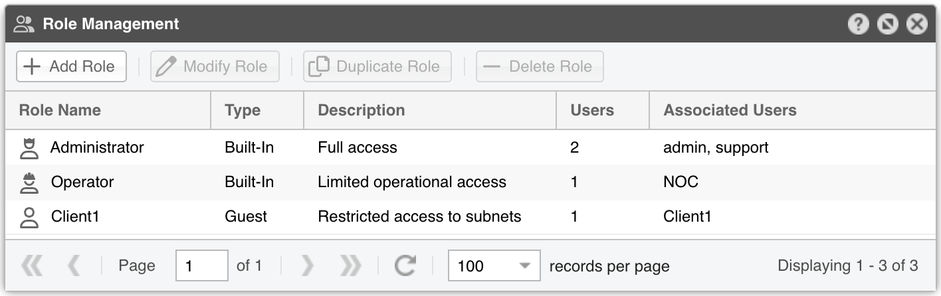The width and height of the screenshot is (941, 296).
Task: Click the Delete Role button
Action: click(x=540, y=66)
